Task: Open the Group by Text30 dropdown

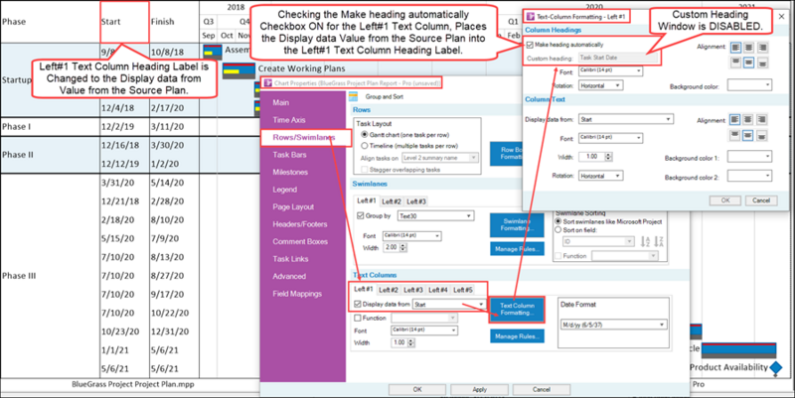Action: pyautogui.click(x=435, y=216)
